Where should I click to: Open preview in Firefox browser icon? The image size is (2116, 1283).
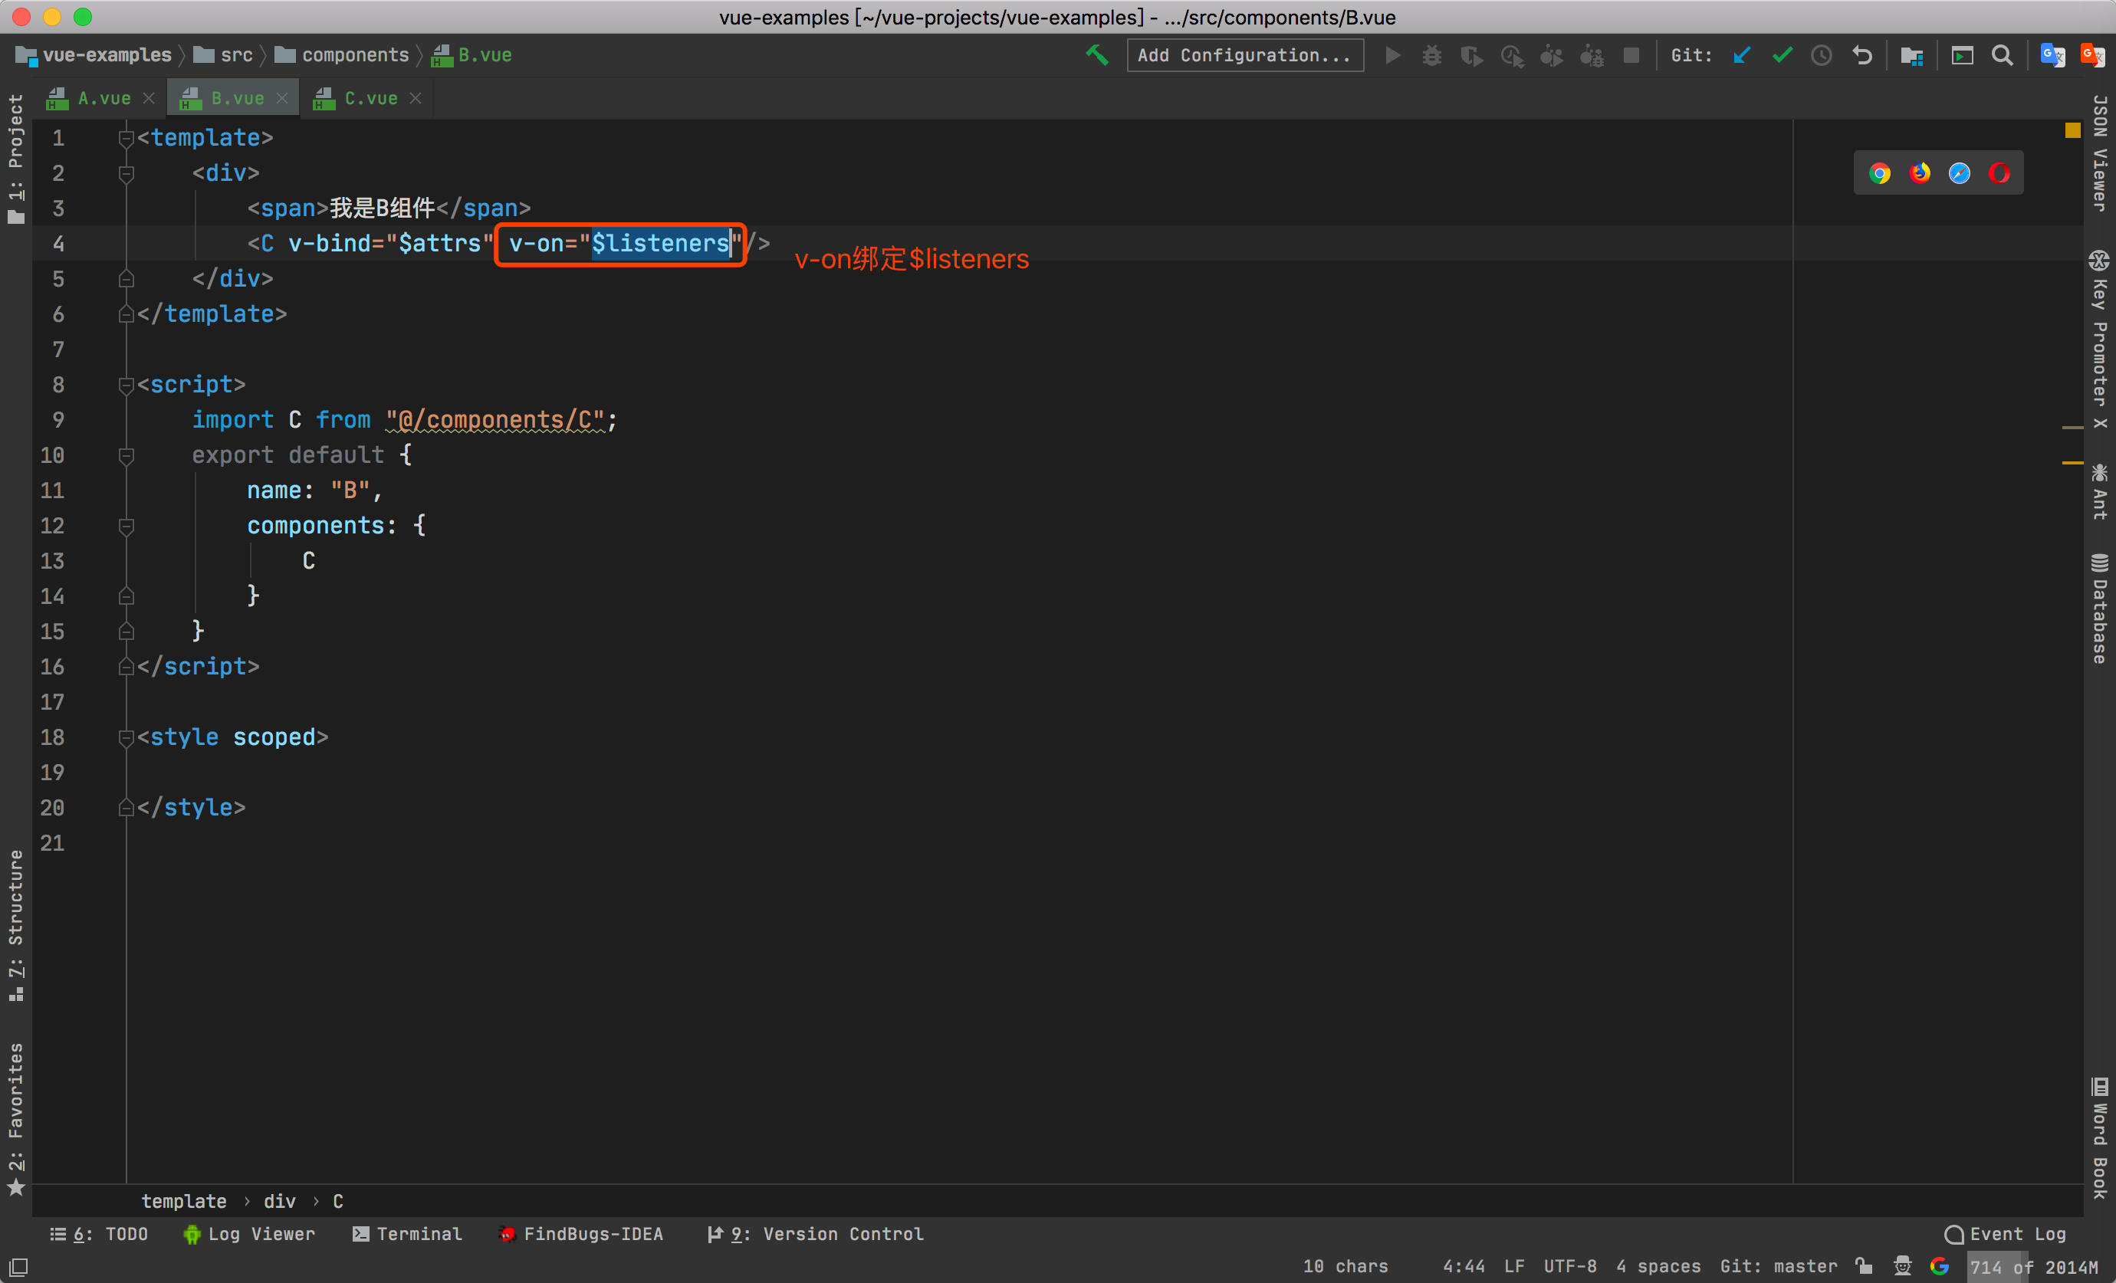[x=1921, y=173]
